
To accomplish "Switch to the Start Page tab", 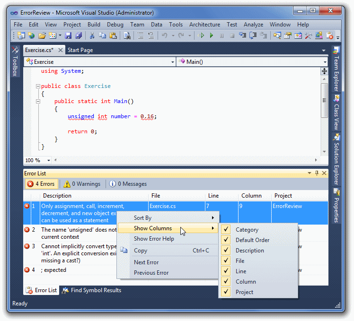I will click(x=80, y=50).
